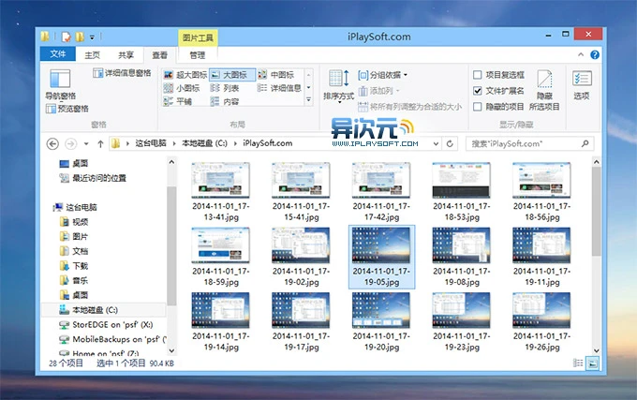The image size is (637, 400).
Task: Select 中图标 medium icons layout
Action: pos(275,75)
